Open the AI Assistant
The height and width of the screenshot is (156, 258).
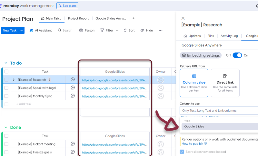tap(41, 30)
